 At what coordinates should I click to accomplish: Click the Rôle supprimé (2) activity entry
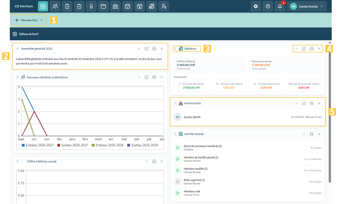pyautogui.click(x=248, y=182)
